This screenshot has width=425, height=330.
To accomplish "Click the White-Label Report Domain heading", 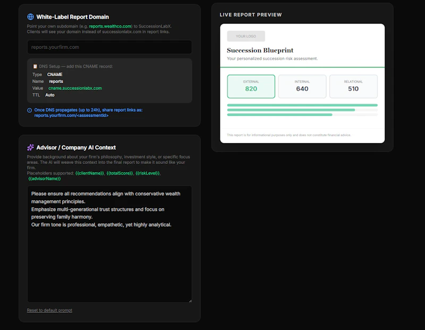I will coord(73,17).
